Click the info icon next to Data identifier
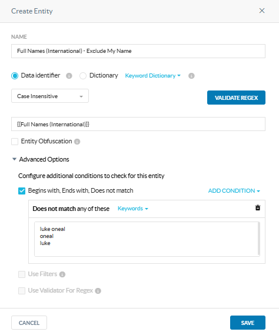The height and width of the screenshot is (332, 279). click(69, 76)
